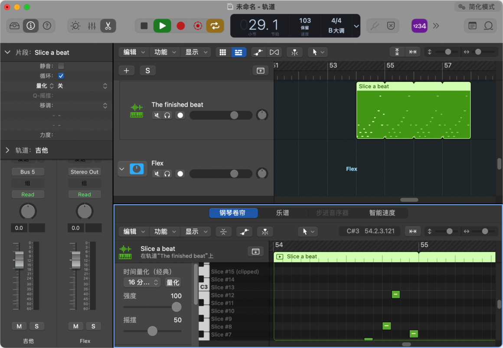This screenshot has height=348, width=503.
Task: Open Quick Help question mark icon
Action: [47, 26]
